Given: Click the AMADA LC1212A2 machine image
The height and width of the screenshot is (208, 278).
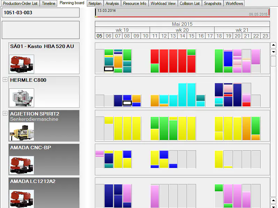Looking at the screenshot, I should coord(22,199).
